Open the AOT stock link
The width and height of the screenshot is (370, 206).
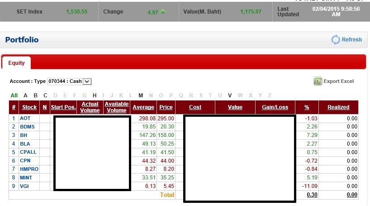(x=25, y=118)
